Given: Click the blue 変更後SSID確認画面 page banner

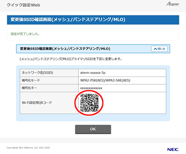Looking at the screenshot, I should (x=93, y=20).
